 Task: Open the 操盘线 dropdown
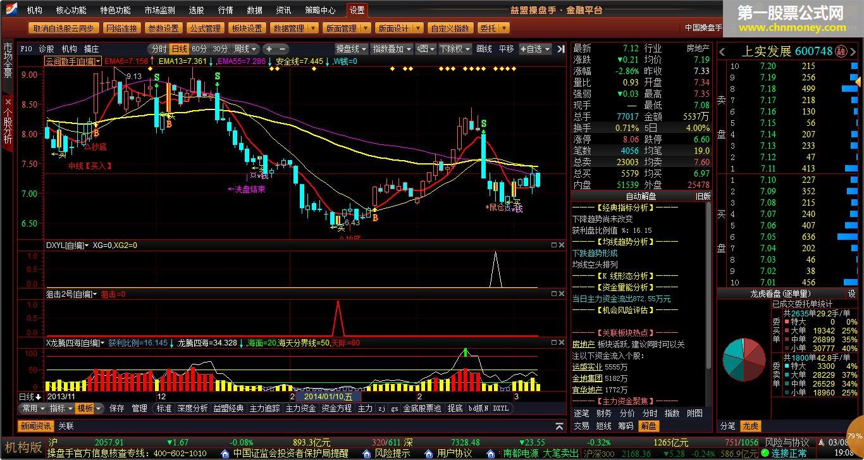(x=351, y=49)
